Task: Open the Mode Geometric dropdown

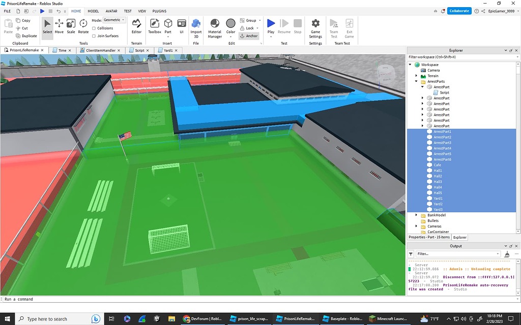Action: 113,20
